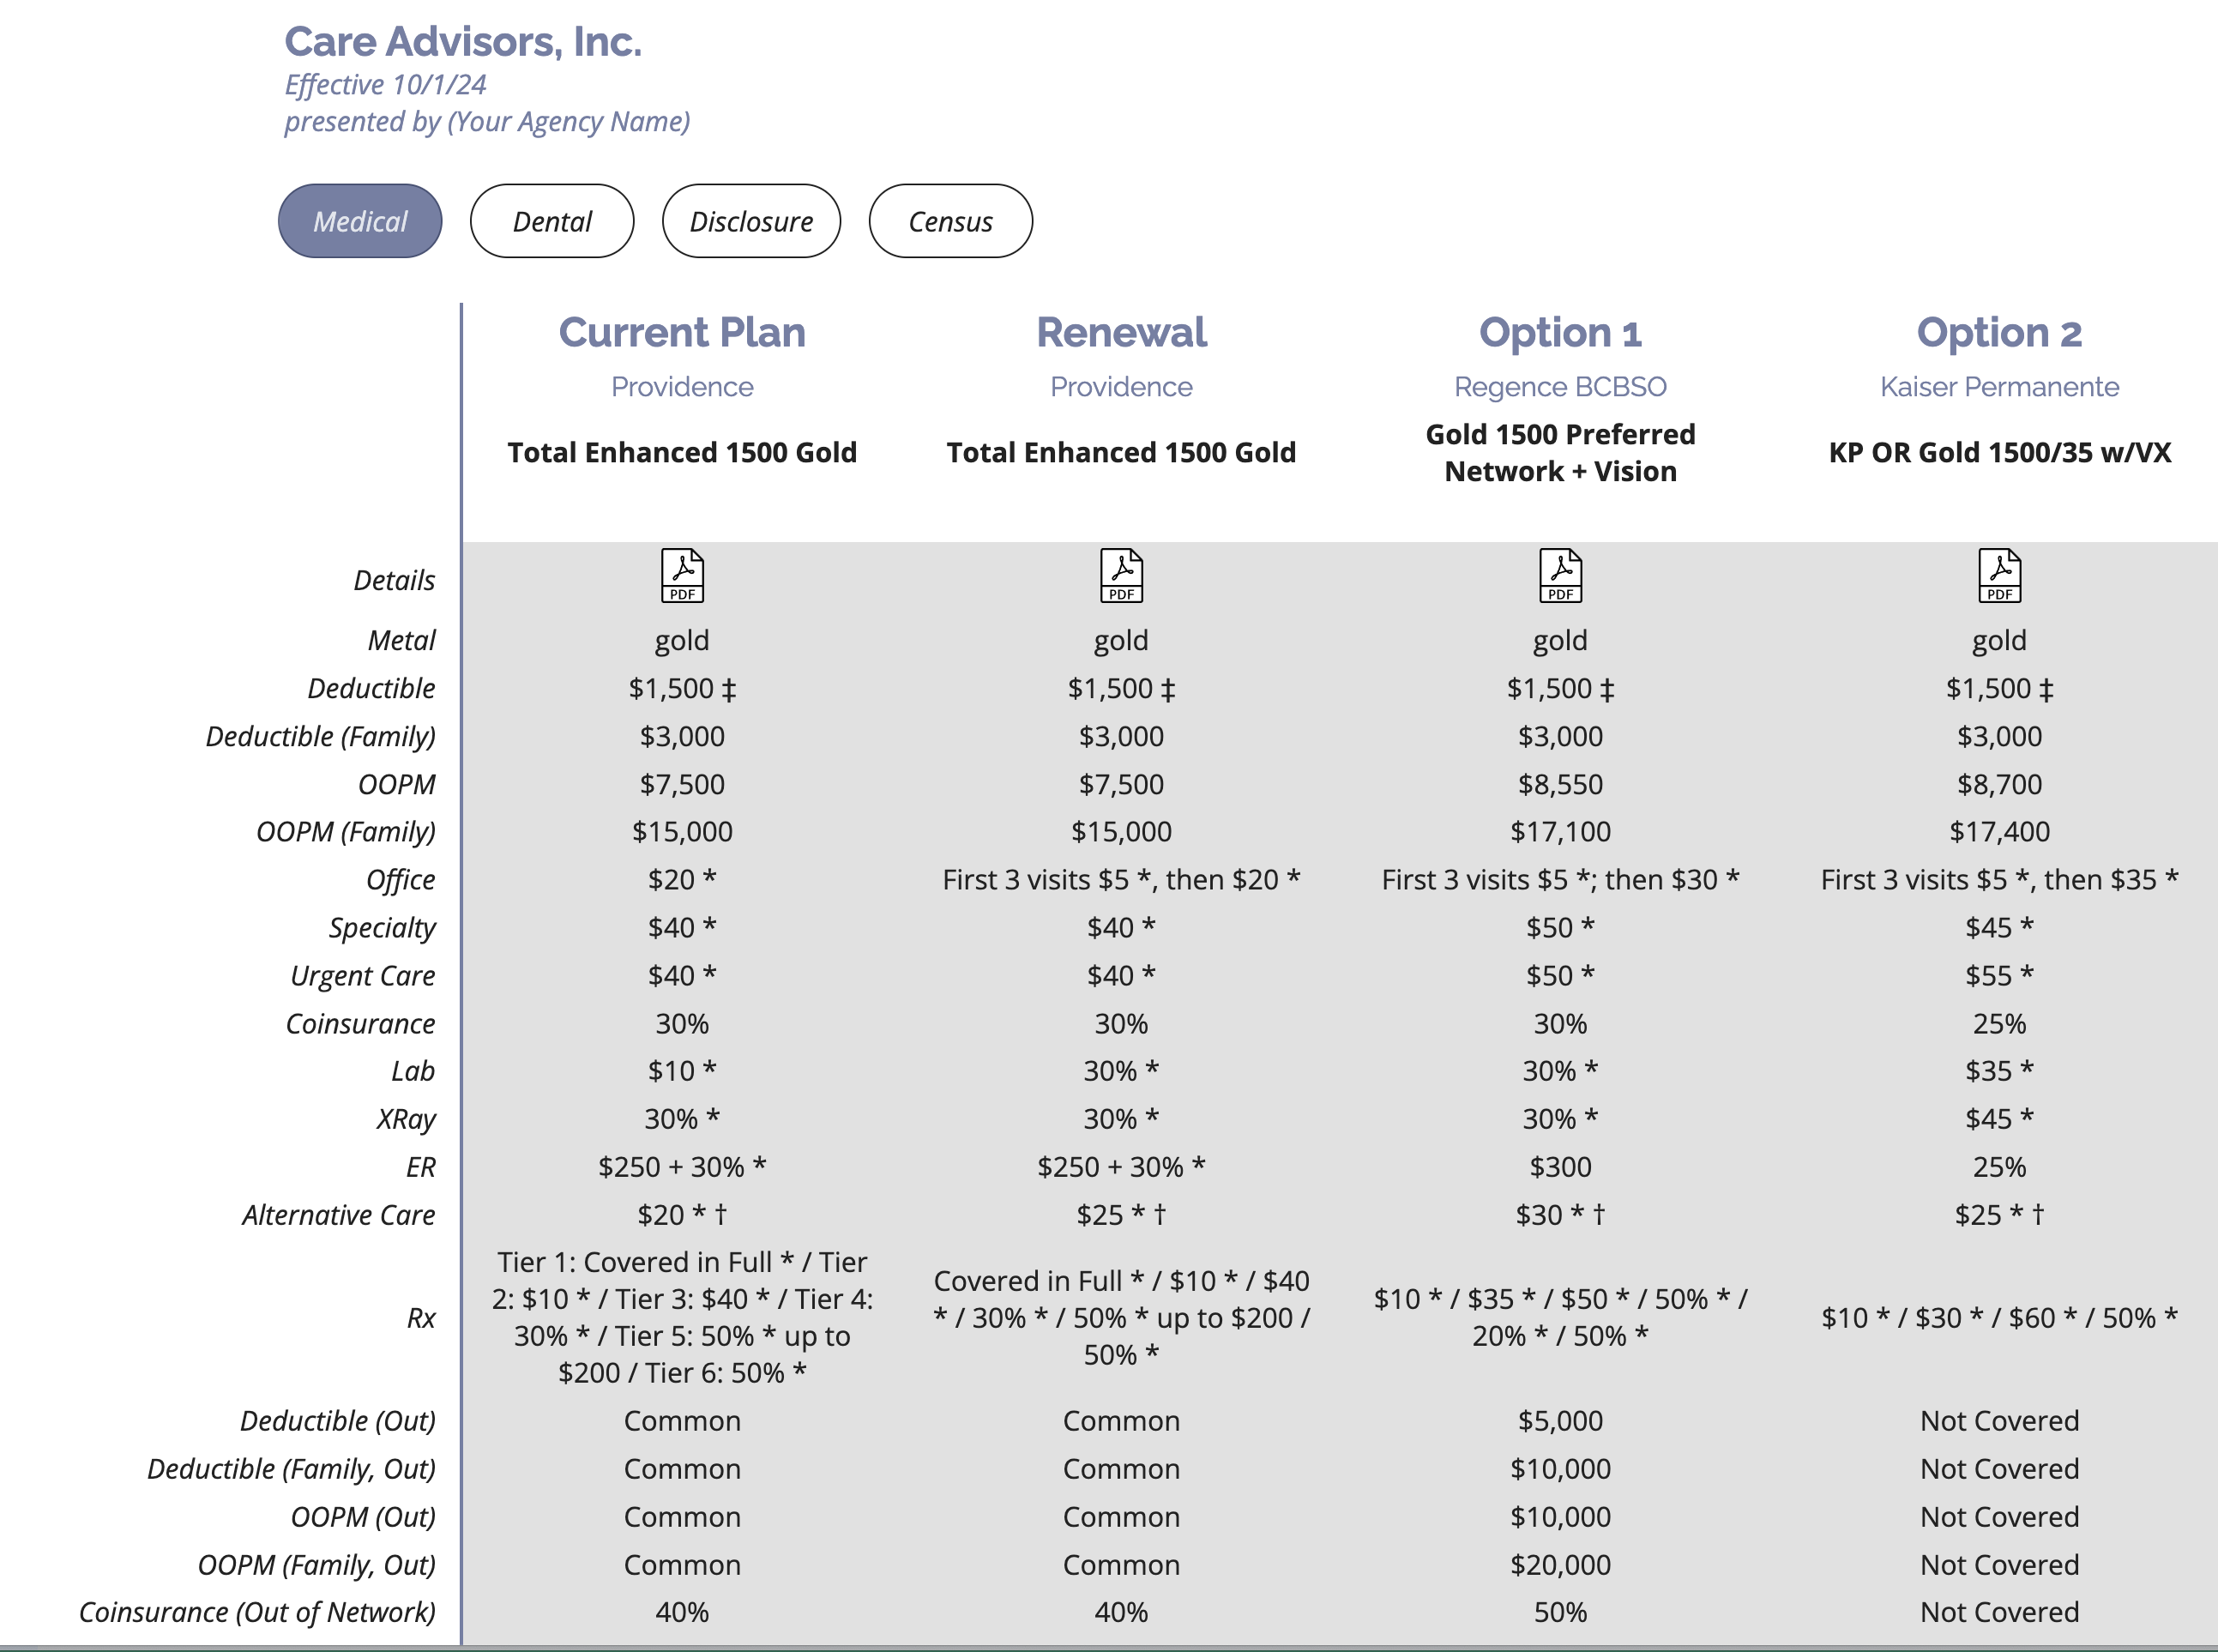
Task: Click the KP OR Gold 1500/35 w/VX name
Action: point(1999,453)
